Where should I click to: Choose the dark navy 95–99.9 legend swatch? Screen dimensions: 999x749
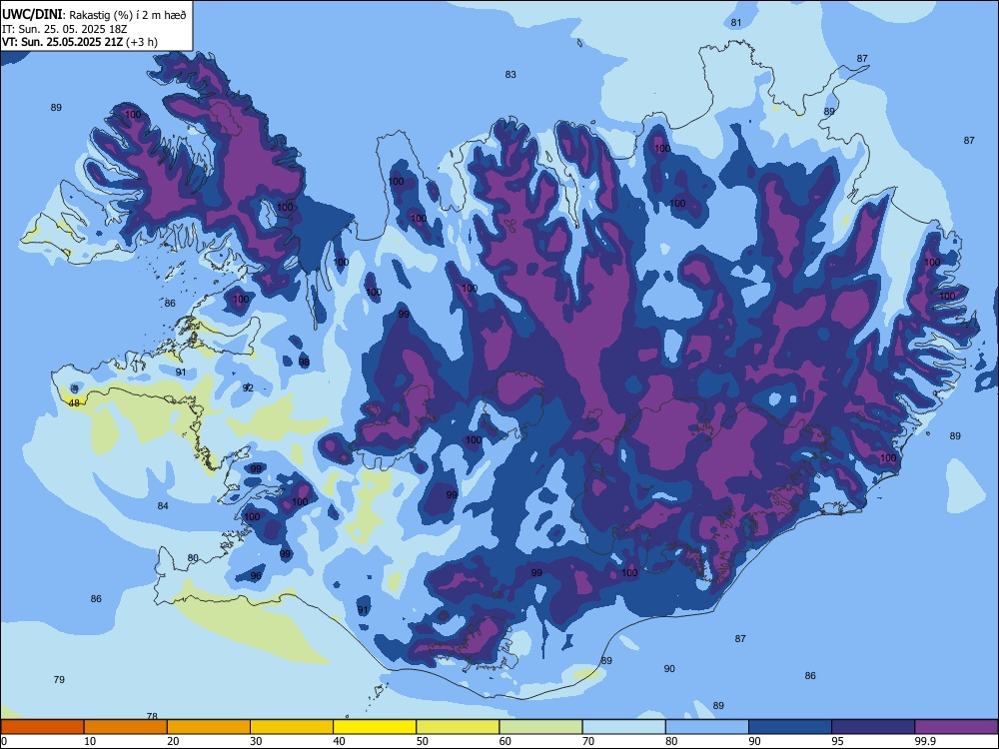[x=873, y=727]
